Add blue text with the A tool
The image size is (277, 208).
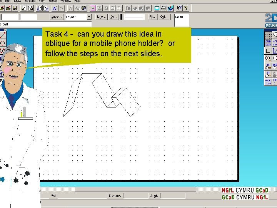coord(55,8)
